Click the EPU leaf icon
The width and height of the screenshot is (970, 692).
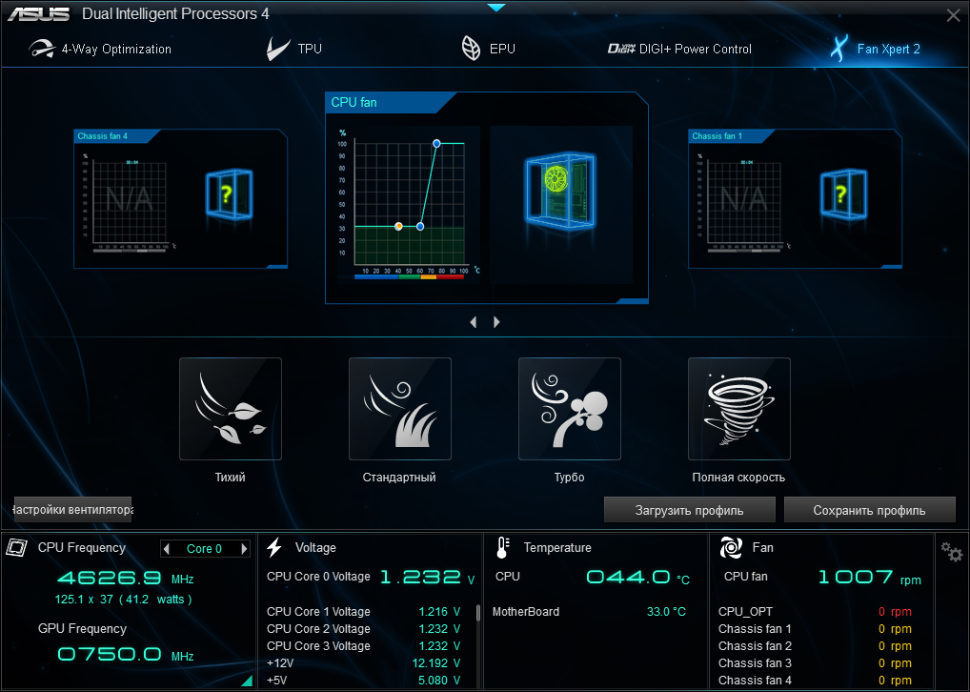pos(471,49)
